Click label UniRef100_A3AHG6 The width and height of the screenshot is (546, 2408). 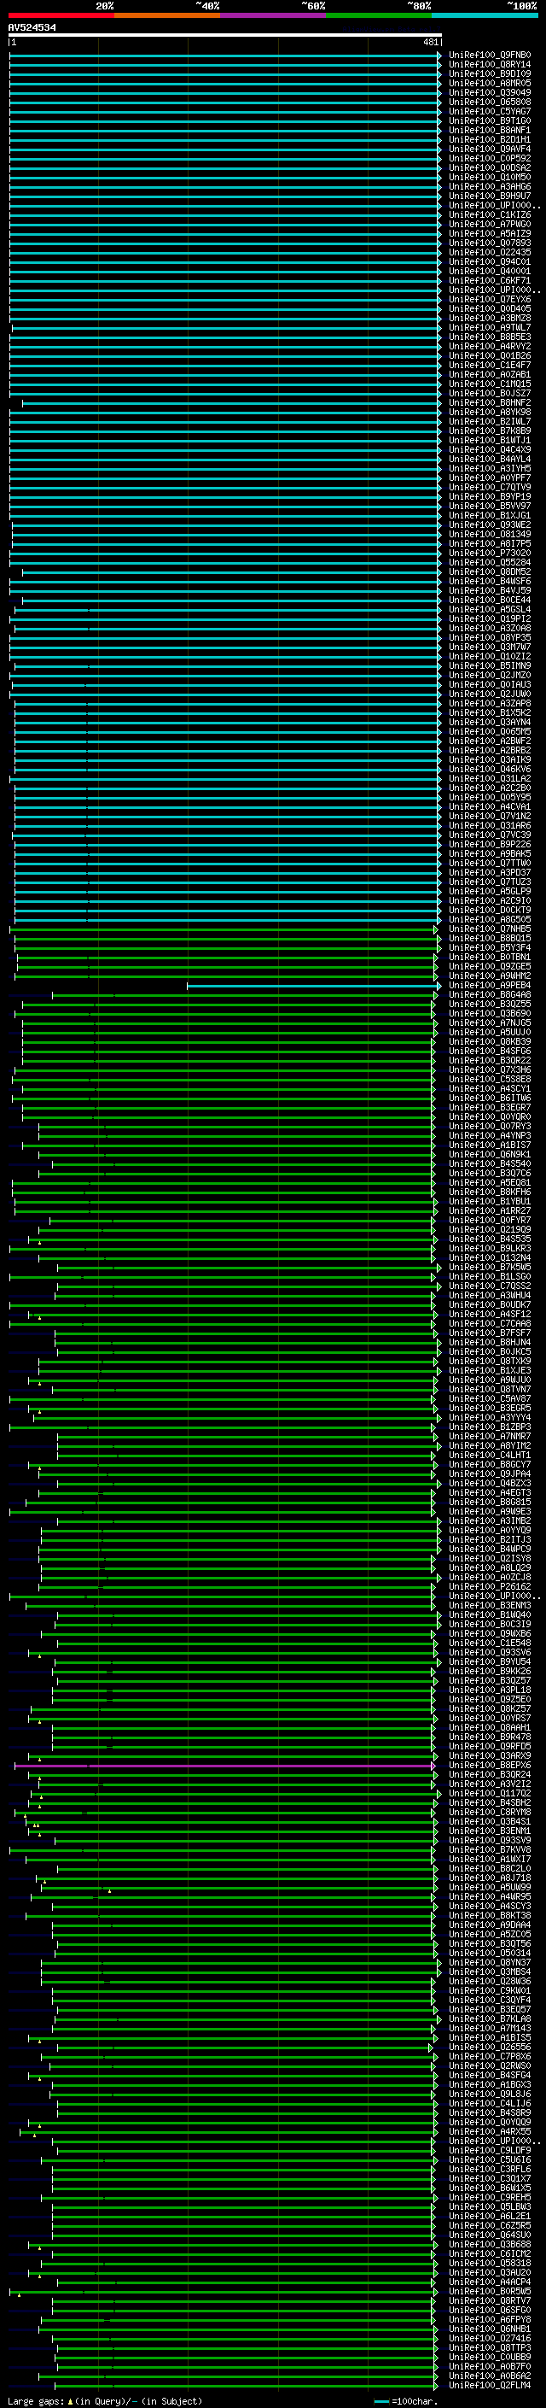(x=490, y=187)
